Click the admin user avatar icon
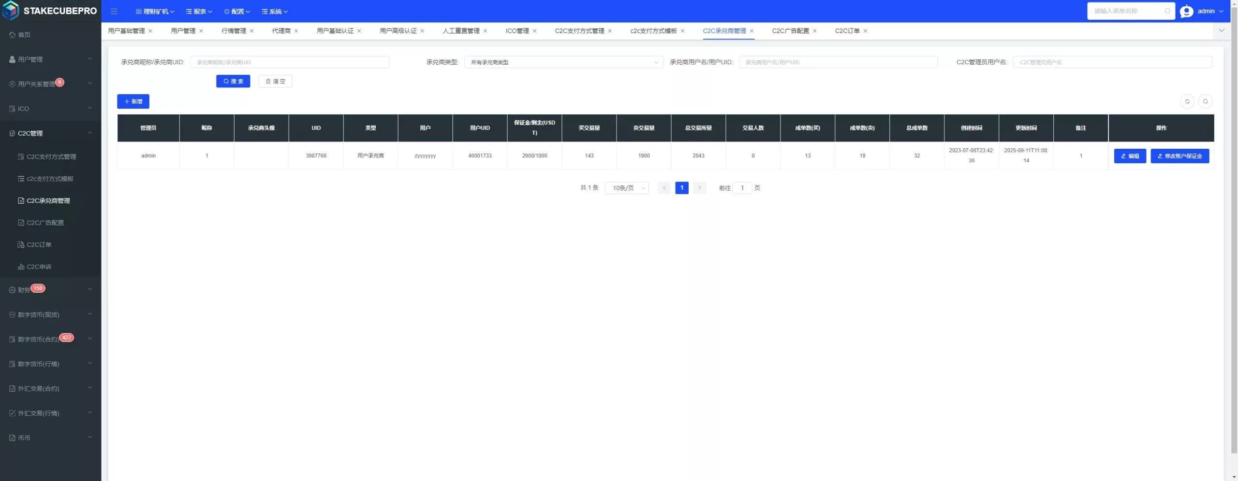Screen dimensions: 1238x481 coord(1186,11)
